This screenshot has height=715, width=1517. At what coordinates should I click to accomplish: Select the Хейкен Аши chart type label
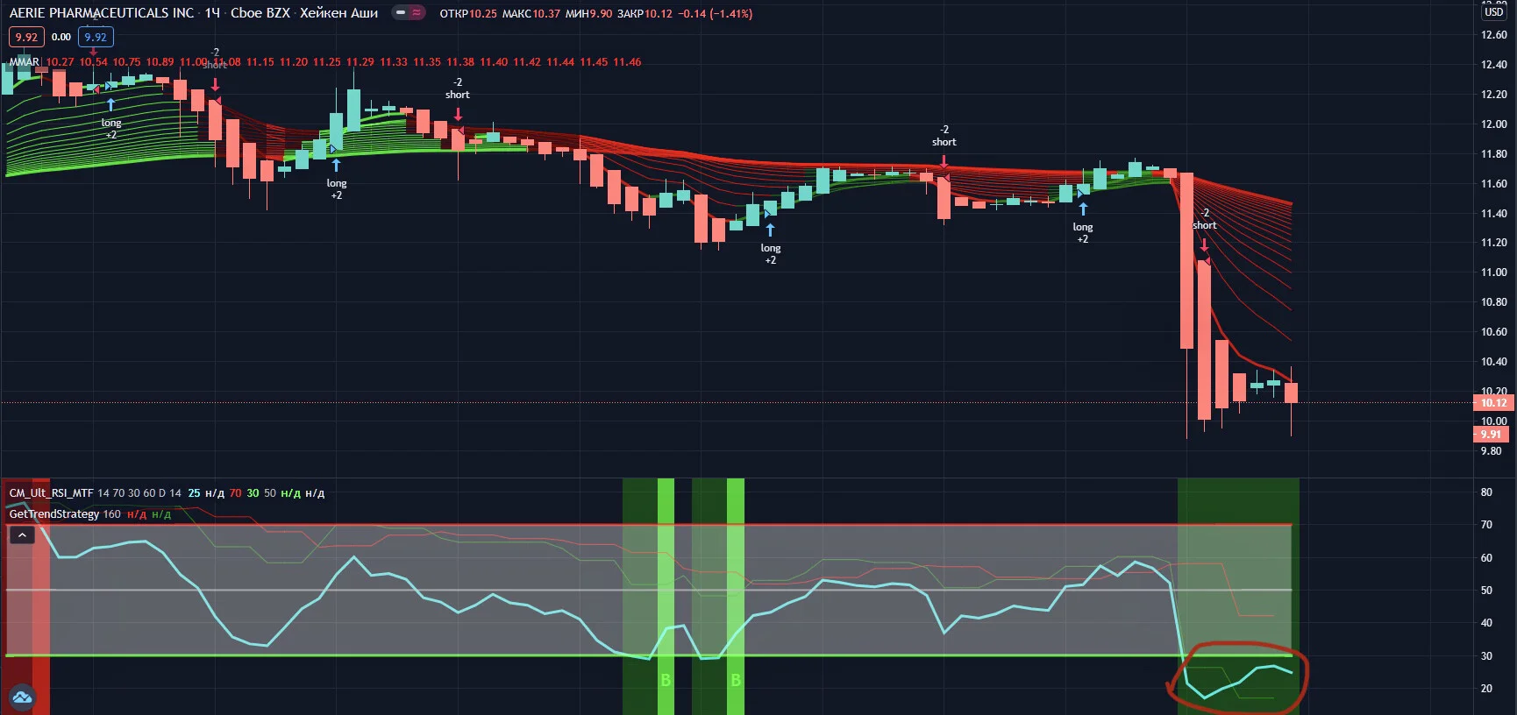338,13
